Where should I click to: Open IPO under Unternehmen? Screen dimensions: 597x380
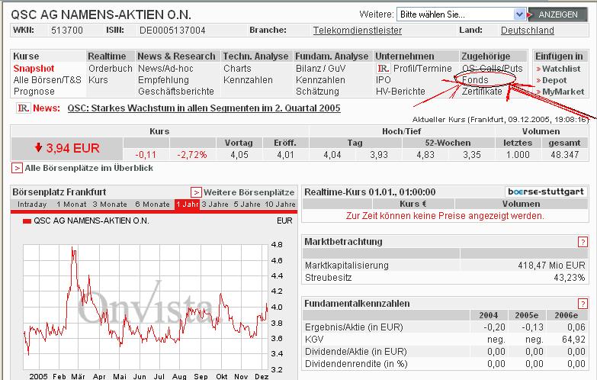pos(384,80)
